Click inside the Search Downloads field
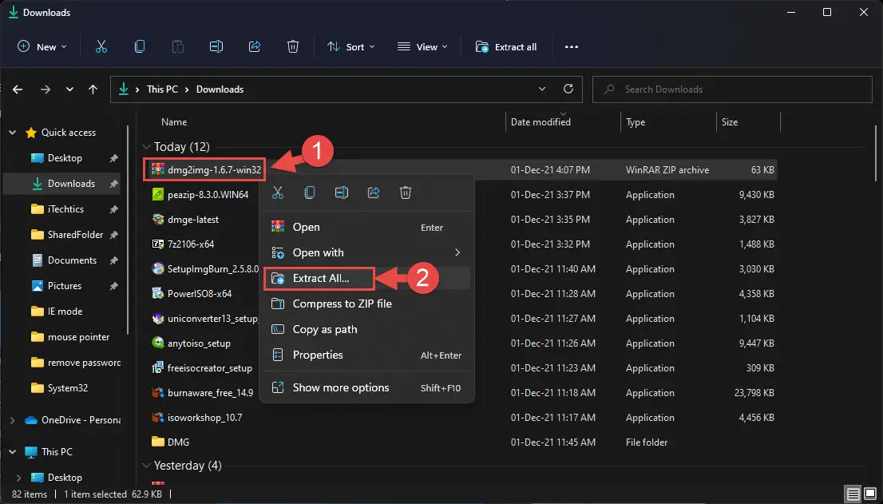 click(732, 89)
